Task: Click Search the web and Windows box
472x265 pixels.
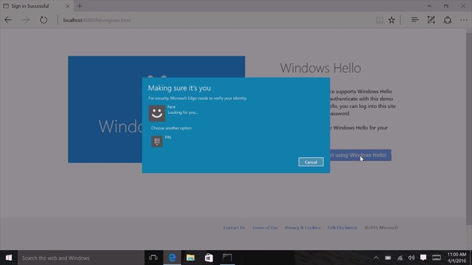Action: (81, 258)
